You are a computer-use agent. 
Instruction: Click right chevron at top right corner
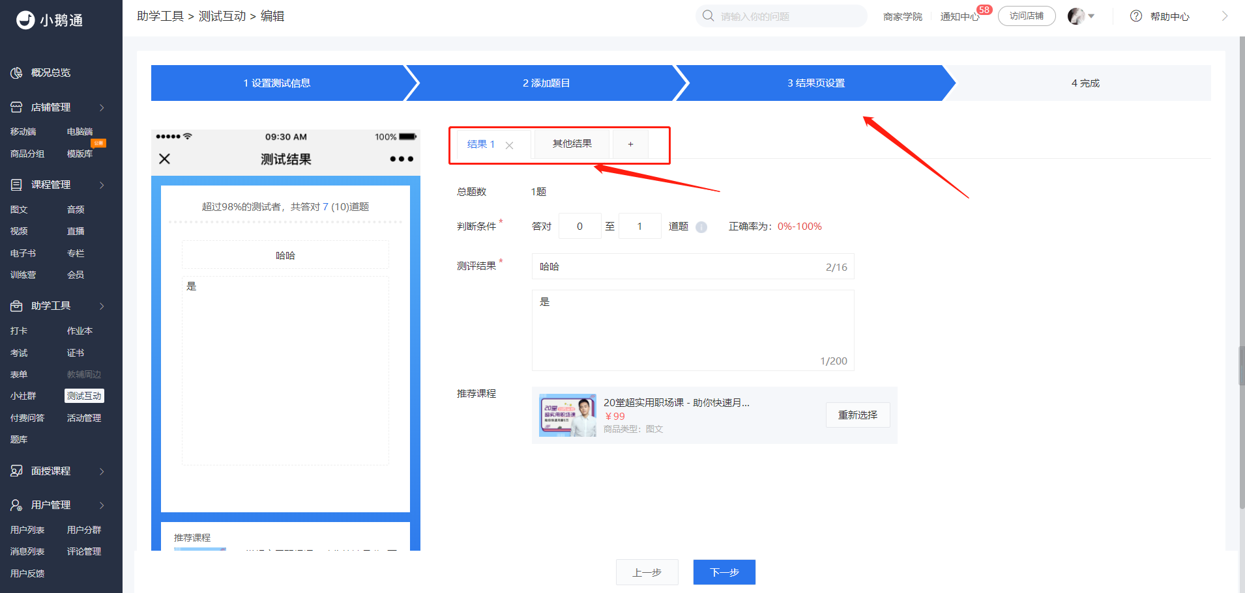coord(1225,16)
